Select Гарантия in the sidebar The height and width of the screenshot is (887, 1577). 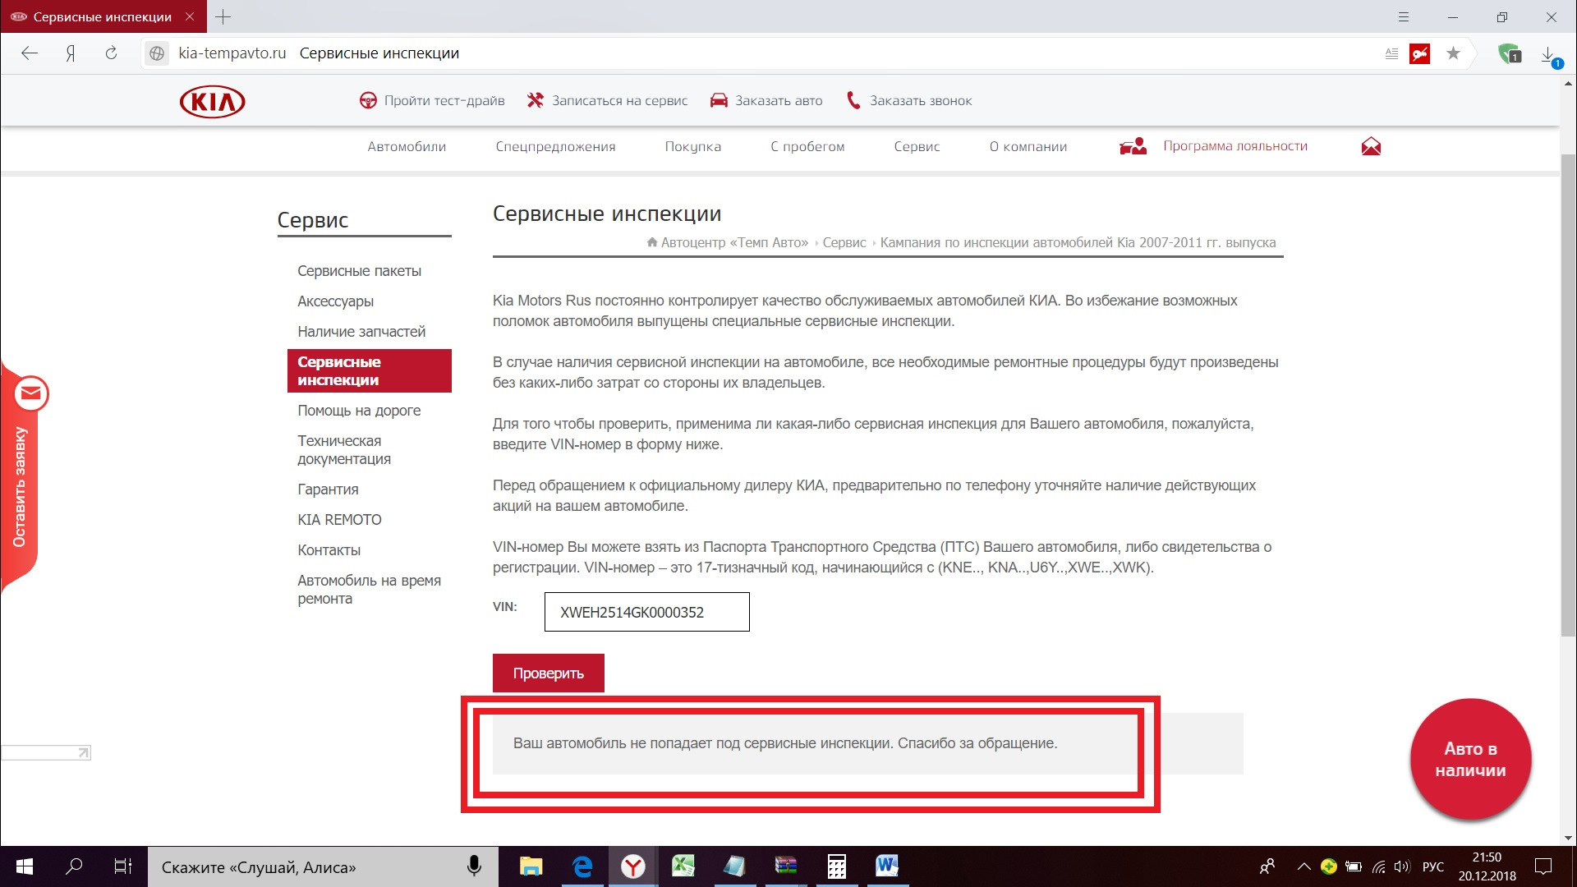click(x=328, y=489)
